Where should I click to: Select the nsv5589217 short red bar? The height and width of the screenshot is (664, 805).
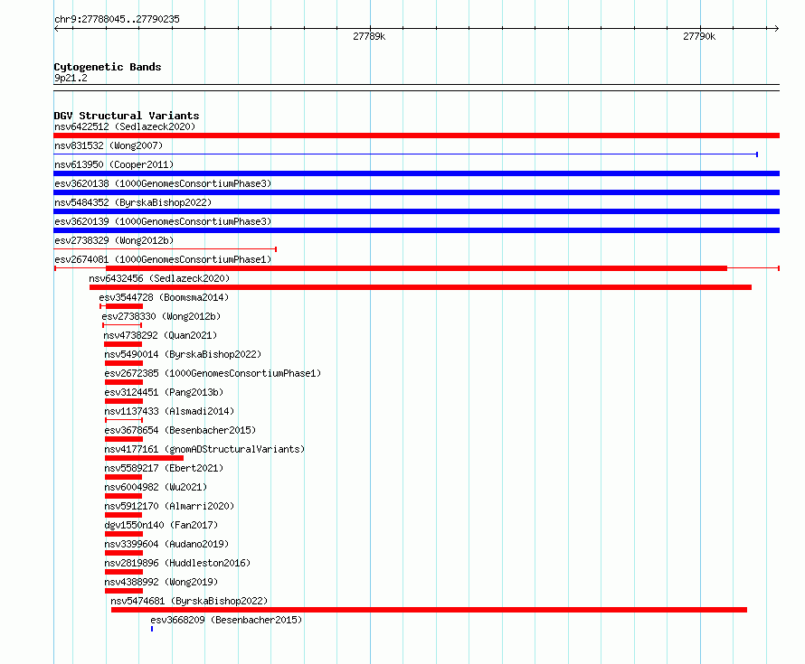tap(123, 477)
